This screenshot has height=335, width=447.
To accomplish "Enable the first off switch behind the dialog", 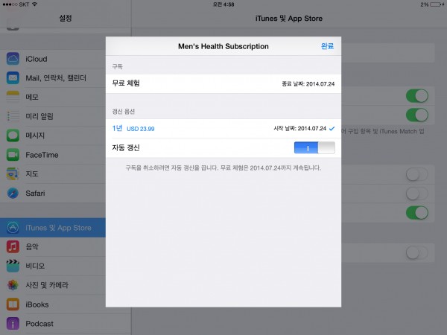I will [416, 175].
